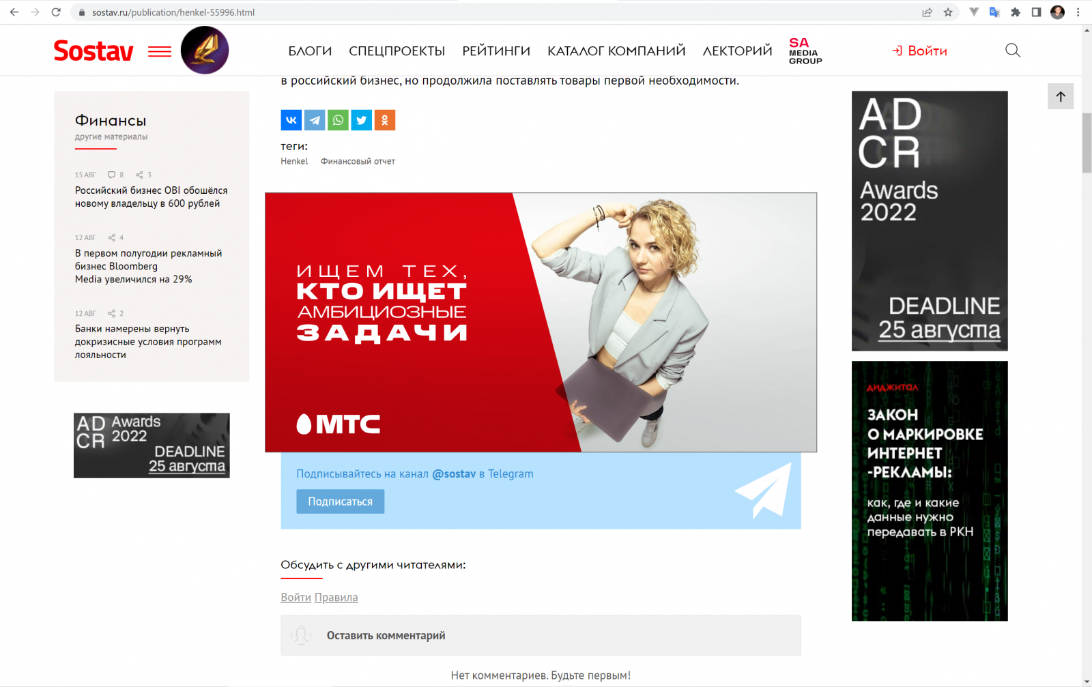Click the scroll-to-top arrow button
Image resolution: width=1092 pixels, height=687 pixels.
coord(1061,96)
